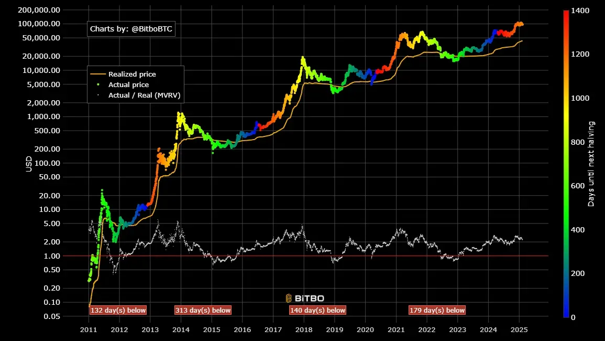
Task: Click the 600 colorbar tick label
Action: [578, 186]
